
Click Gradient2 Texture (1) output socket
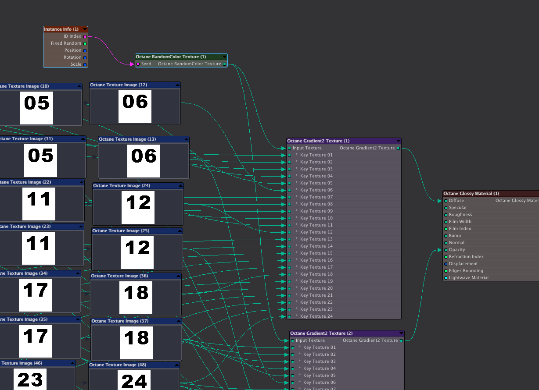point(398,148)
